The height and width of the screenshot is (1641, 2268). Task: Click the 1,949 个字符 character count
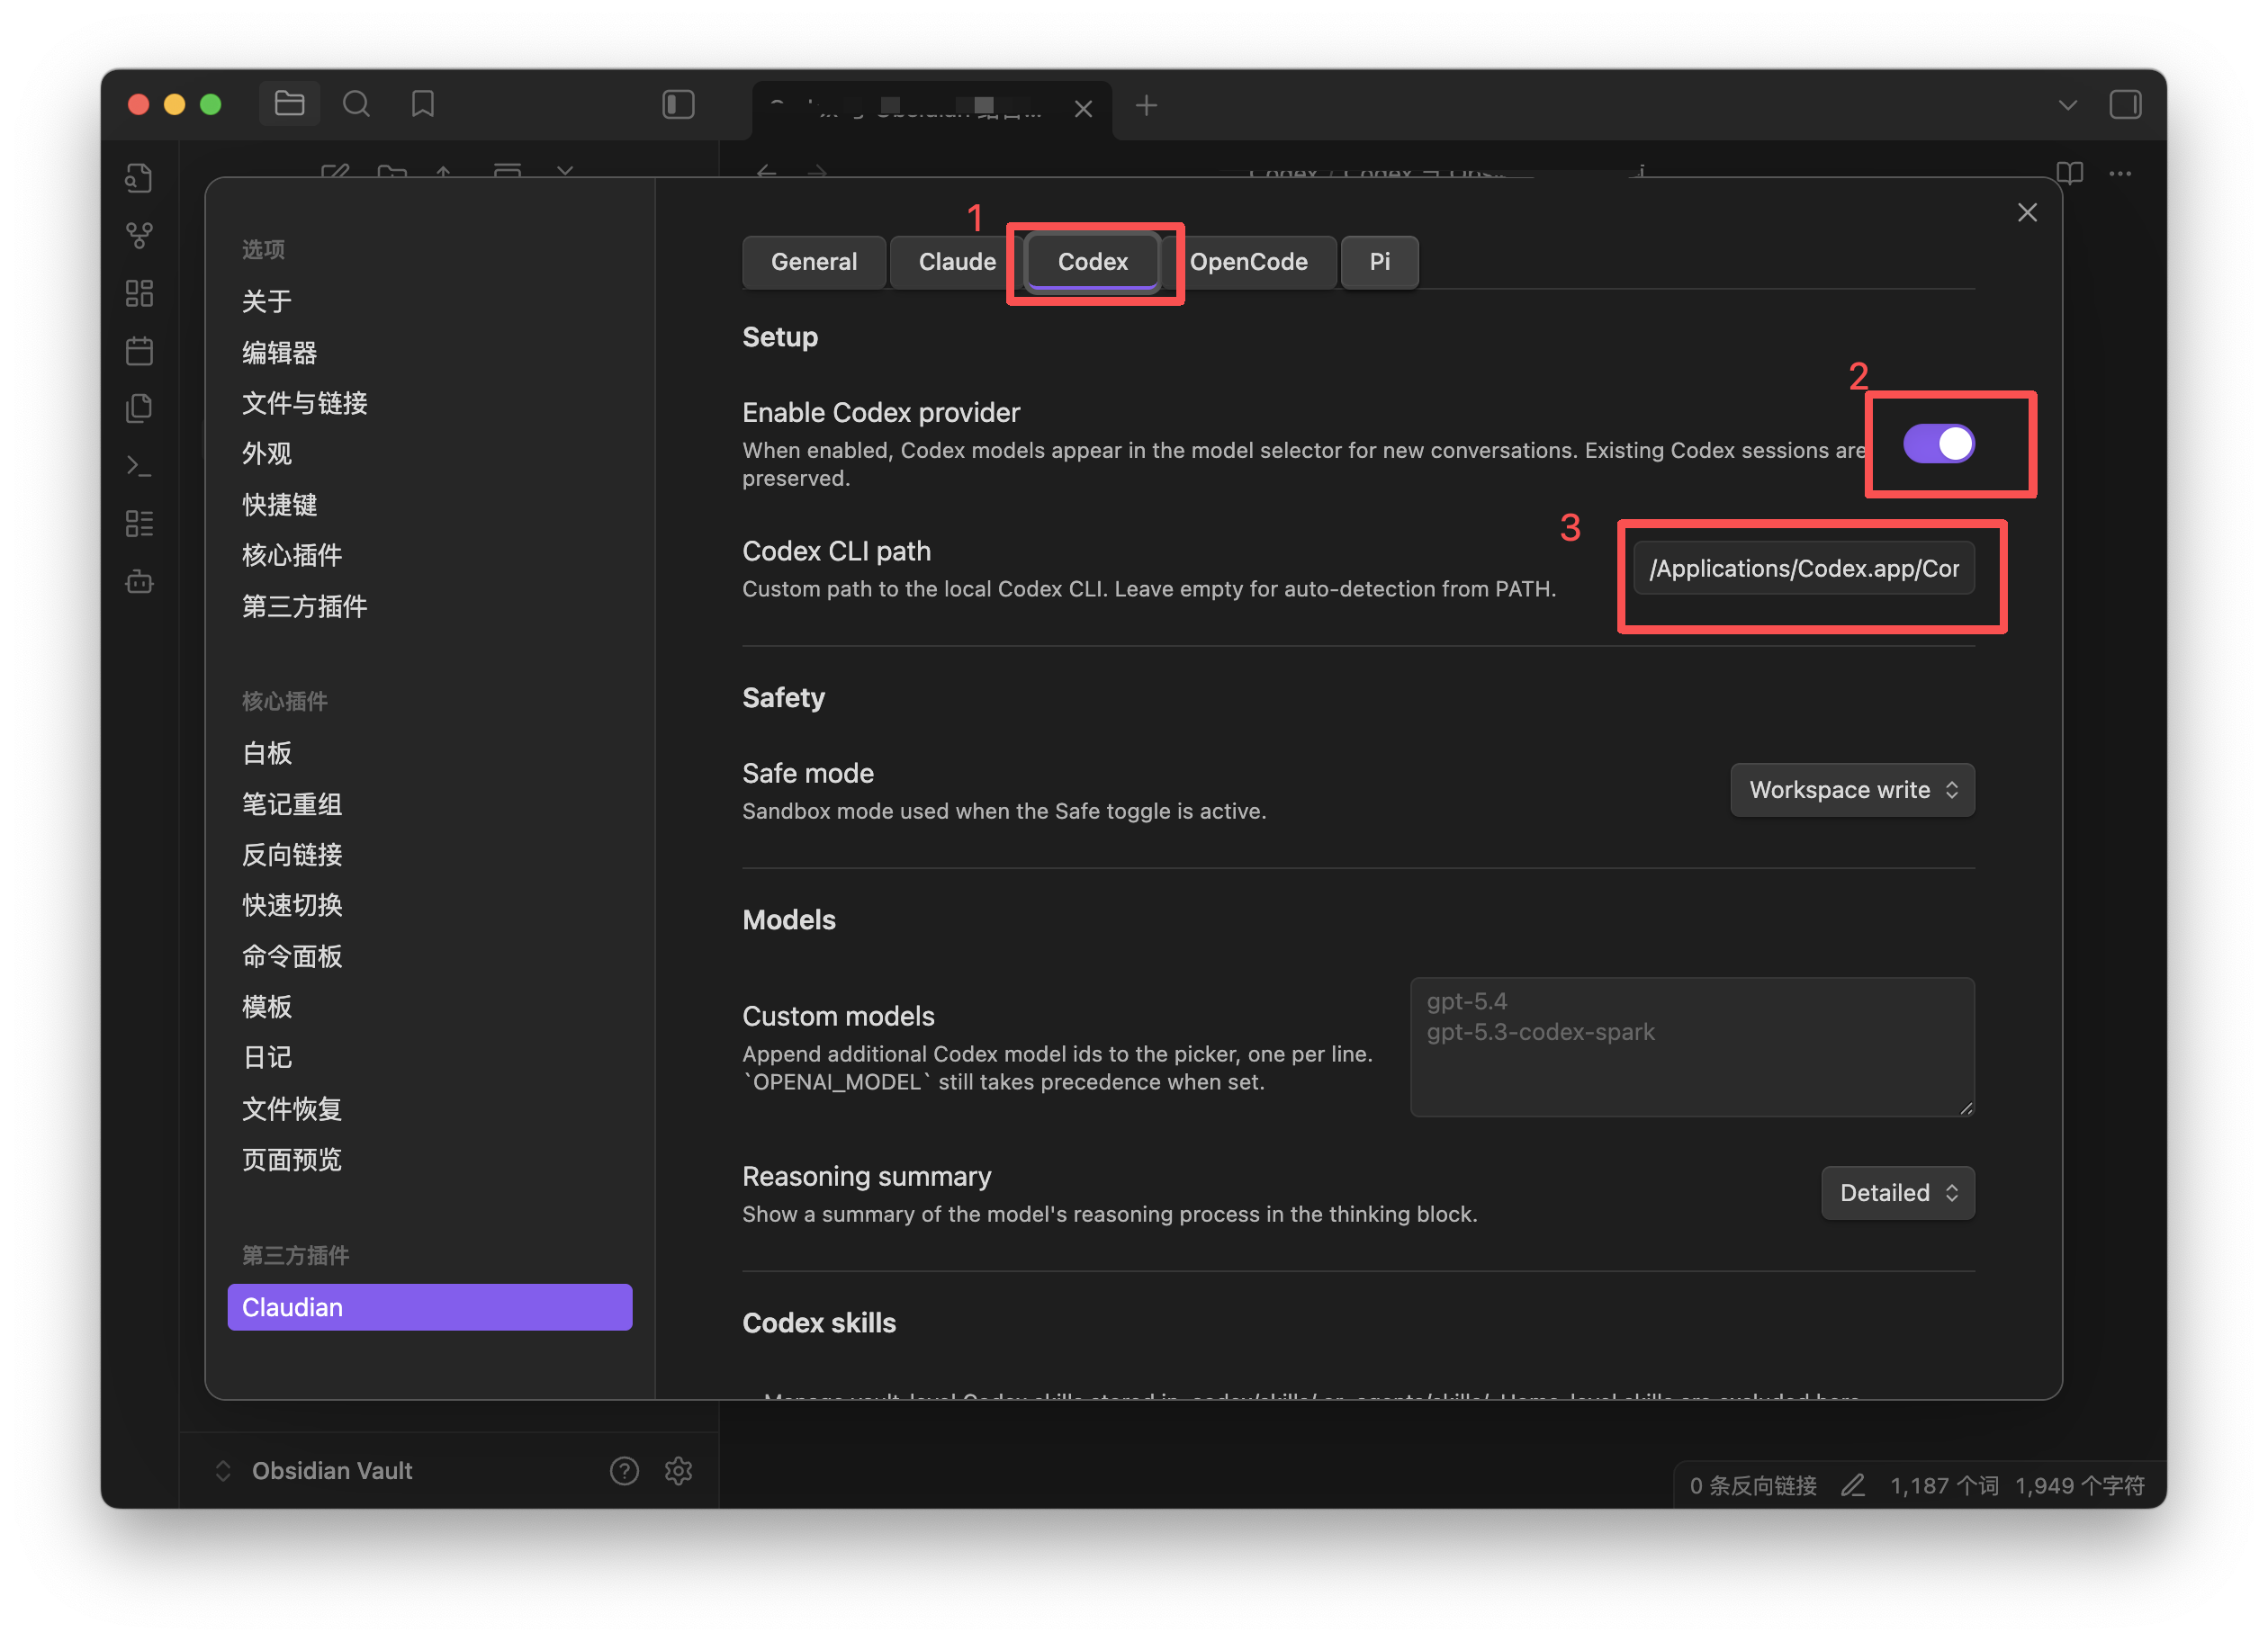(x=2079, y=1485)
